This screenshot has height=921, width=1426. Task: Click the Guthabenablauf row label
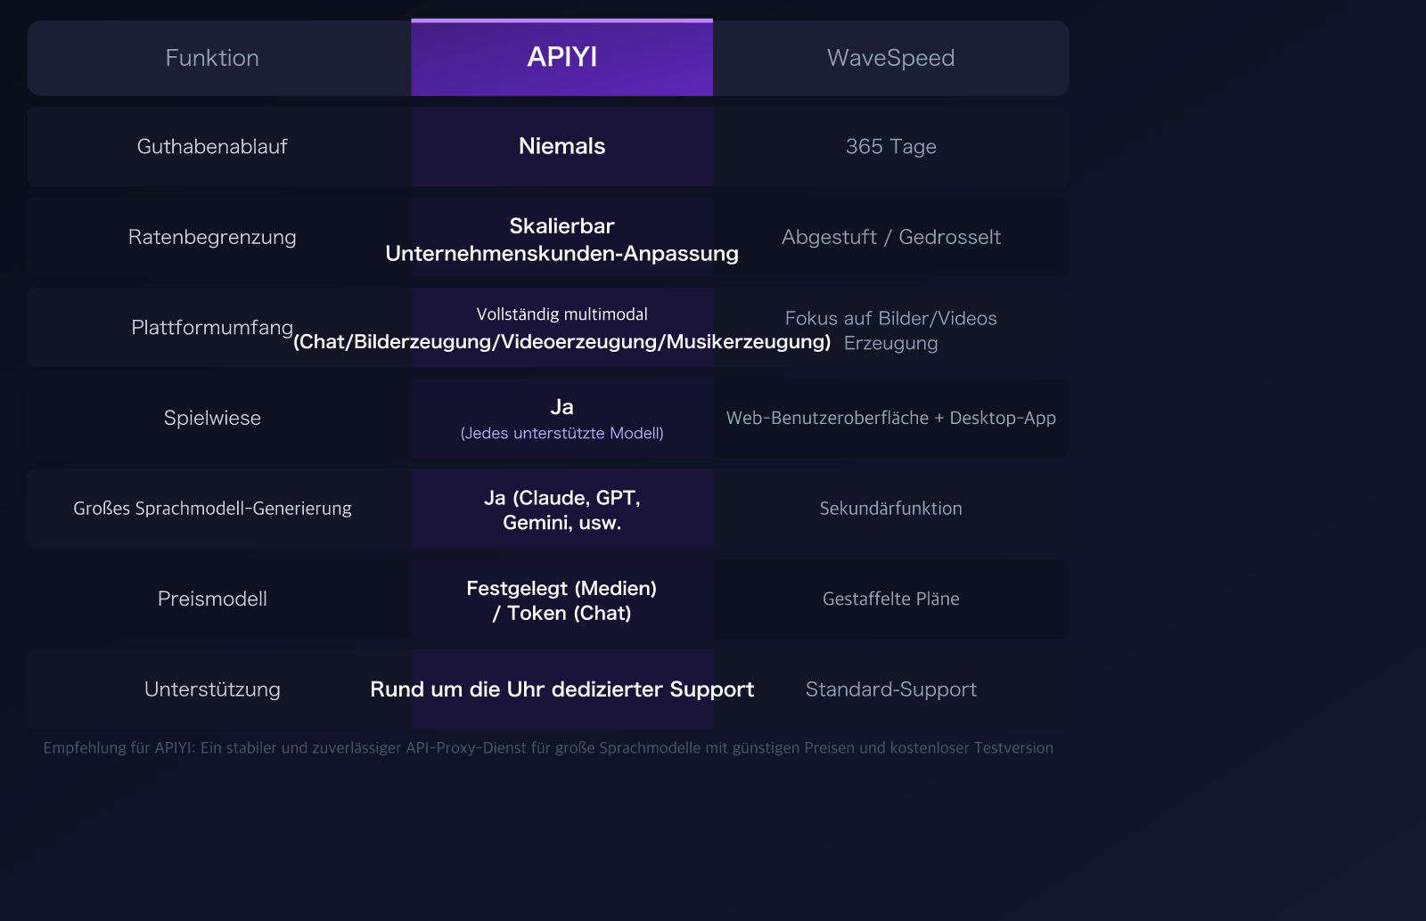(212, 146)
